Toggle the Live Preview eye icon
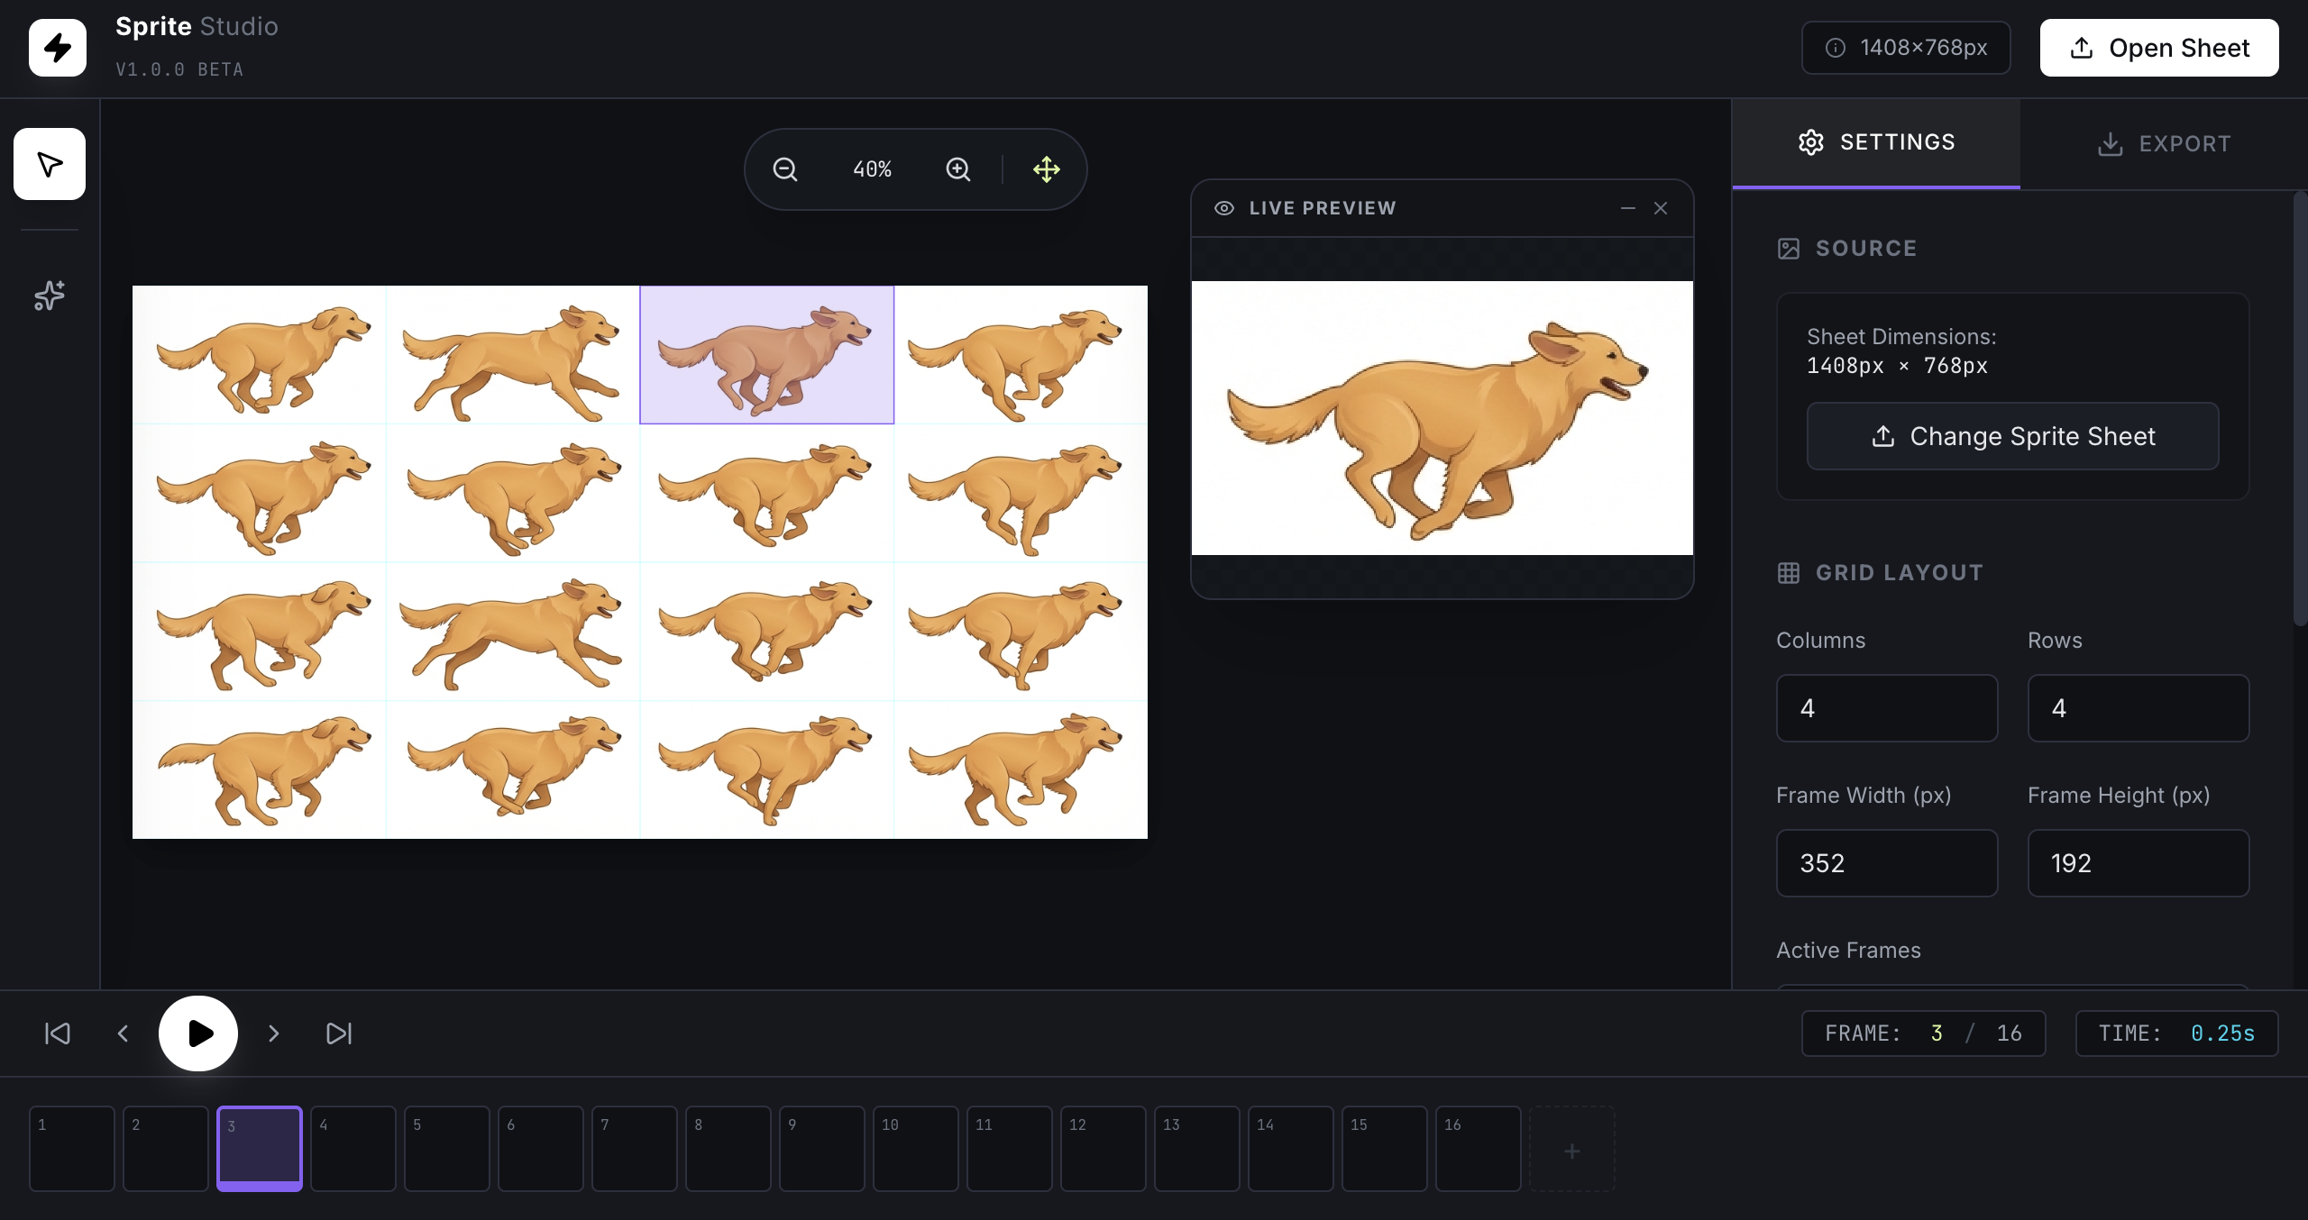This screenshot has width=2308, height=1220. click(1223, 207)
